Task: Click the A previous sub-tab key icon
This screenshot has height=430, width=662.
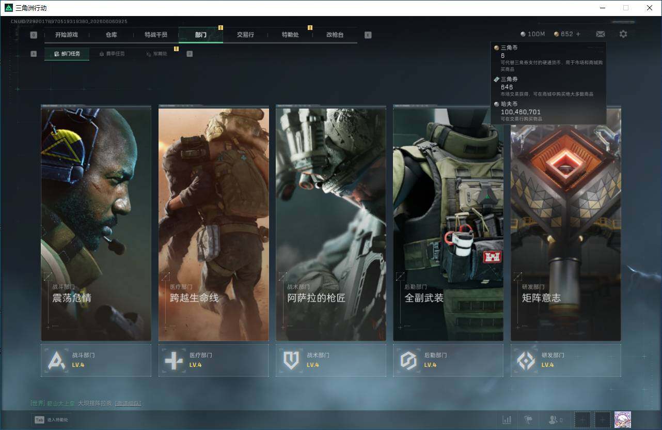Action: (34, 54)
